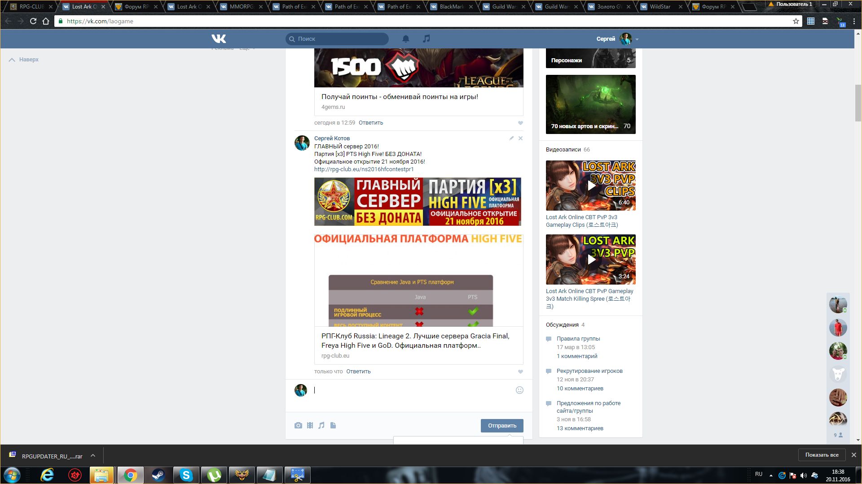
Task: Open Сергей Котов profile name link
Action: click(x=332, y=138)
